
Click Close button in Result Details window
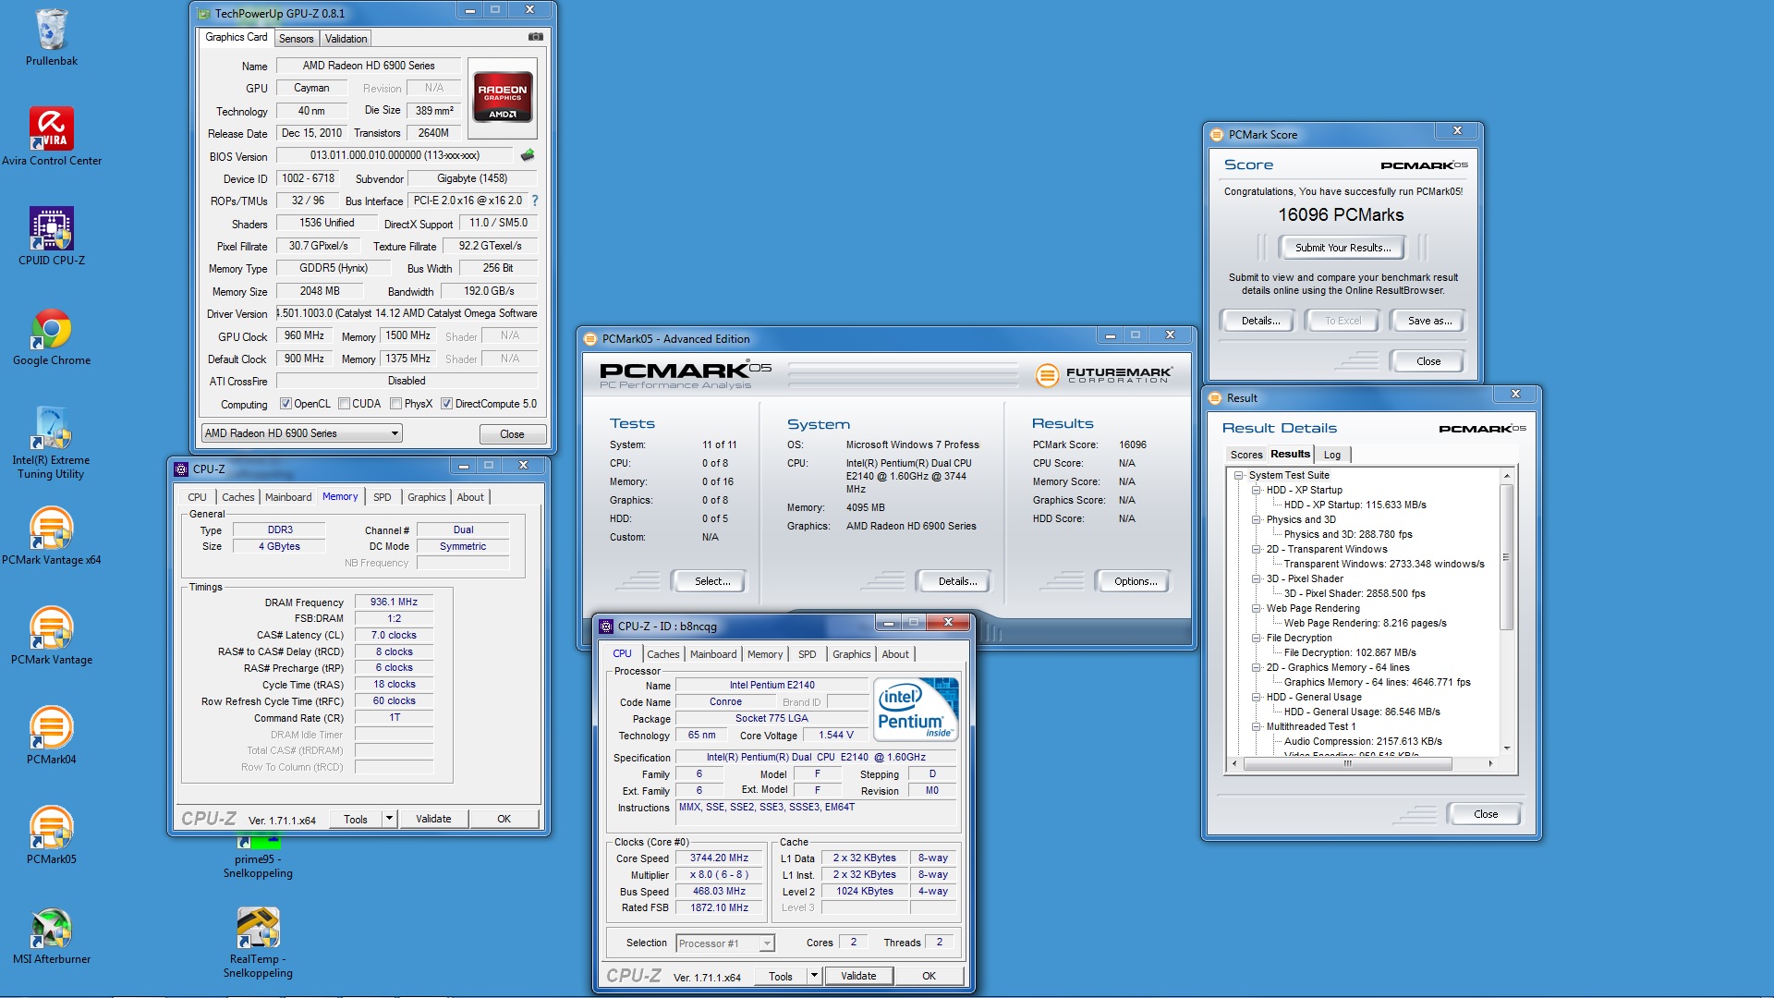coord(1485,814)
